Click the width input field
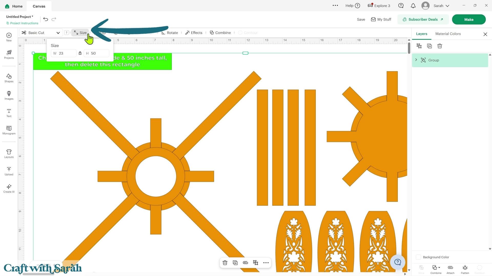This screenshot has height=276, width=492. point(64,53)
